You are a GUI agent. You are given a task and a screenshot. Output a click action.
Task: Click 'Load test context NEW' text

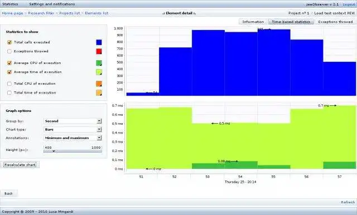(335, 13)
